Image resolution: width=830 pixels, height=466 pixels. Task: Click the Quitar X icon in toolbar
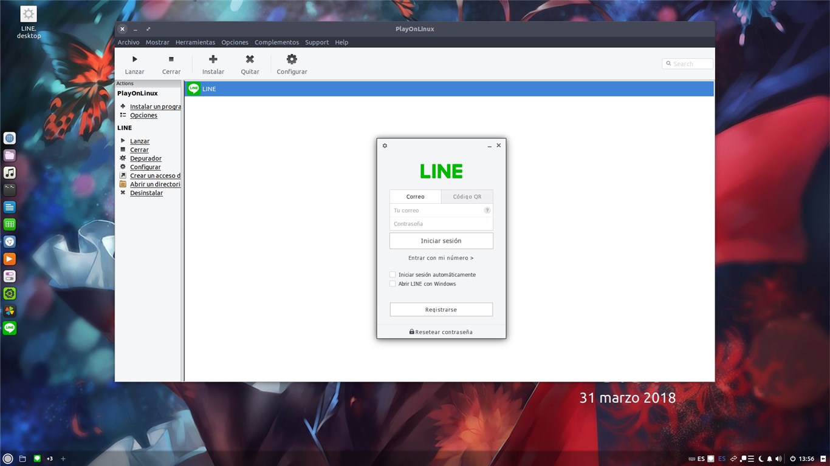tap(250, 59)
